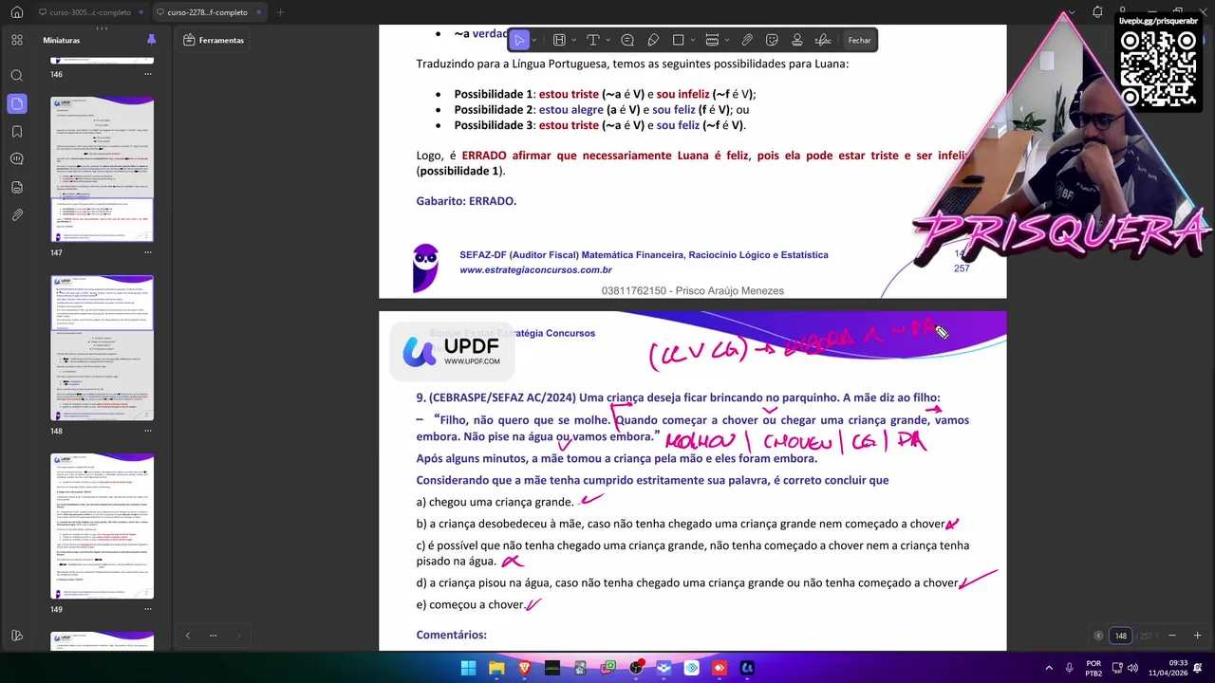This screenshot has width=1215, height=683.
Task: Select the text T annotation tool
Action: (x=592, y=40)
